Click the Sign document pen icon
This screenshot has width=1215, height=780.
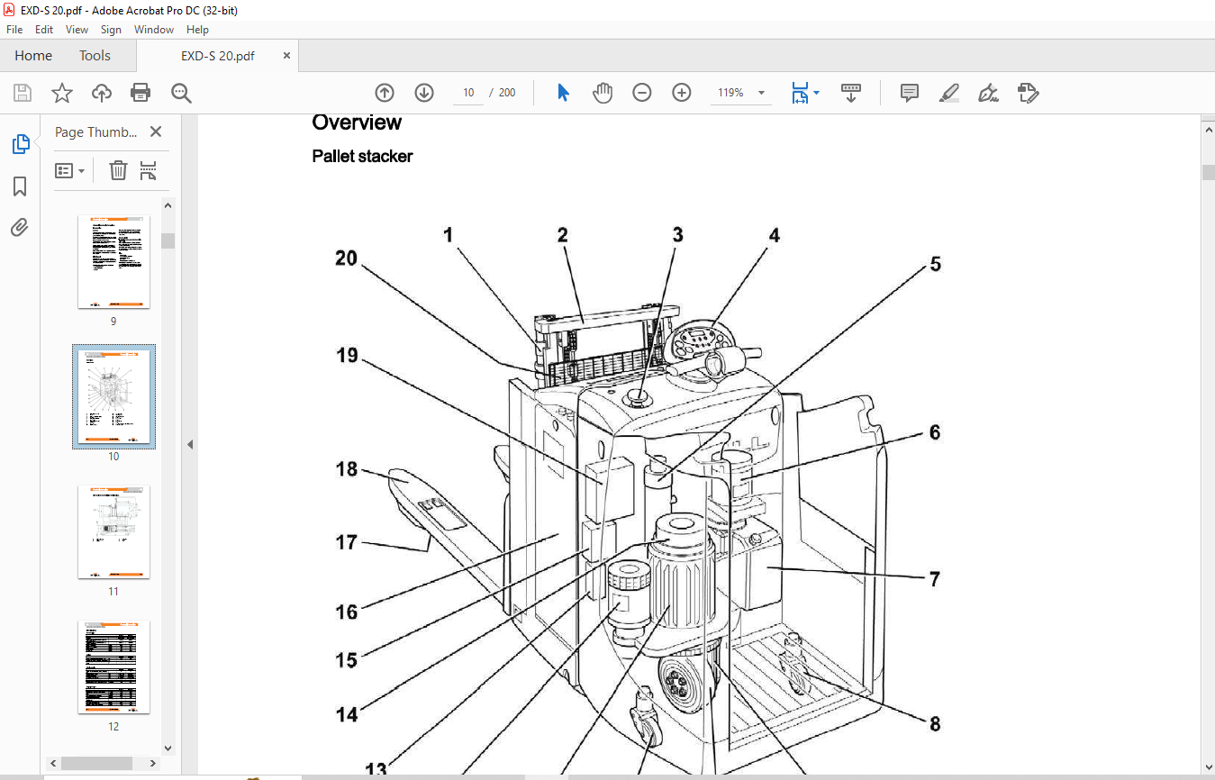point(989,93)
